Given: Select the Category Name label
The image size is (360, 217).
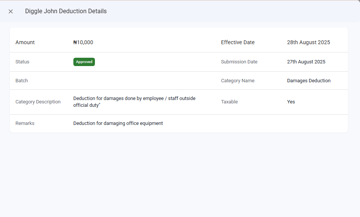Looking at the screenshot, I should [237, 81].
